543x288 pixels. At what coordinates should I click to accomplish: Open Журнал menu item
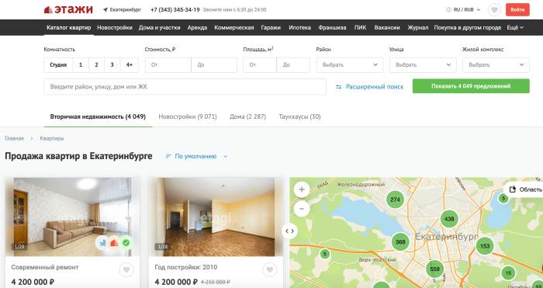(418, 28)
